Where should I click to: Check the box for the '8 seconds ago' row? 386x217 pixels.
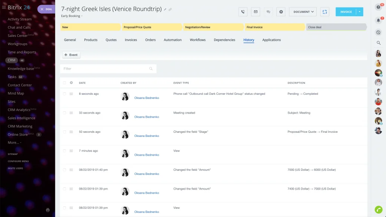pos(64,94)
